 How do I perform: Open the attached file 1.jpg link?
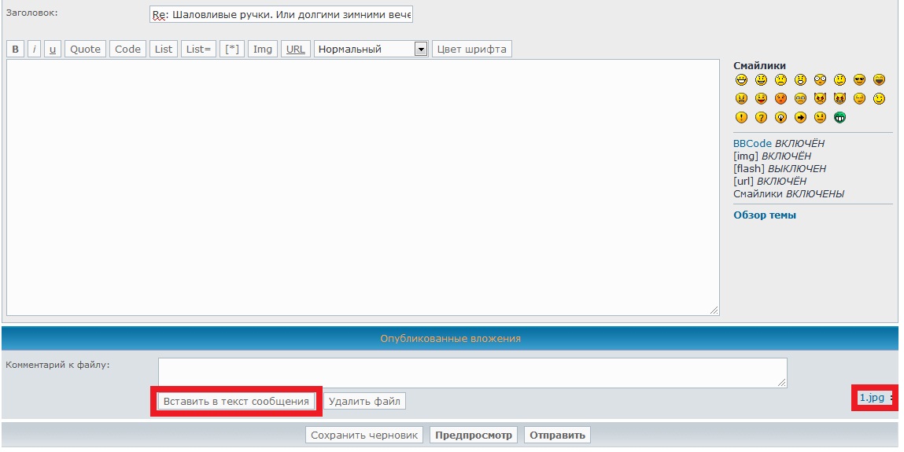click(871, 398)
